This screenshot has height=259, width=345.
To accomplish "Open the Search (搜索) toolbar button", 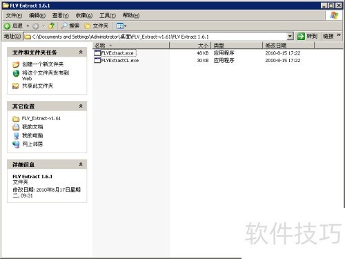I will [x=70, y=26].
